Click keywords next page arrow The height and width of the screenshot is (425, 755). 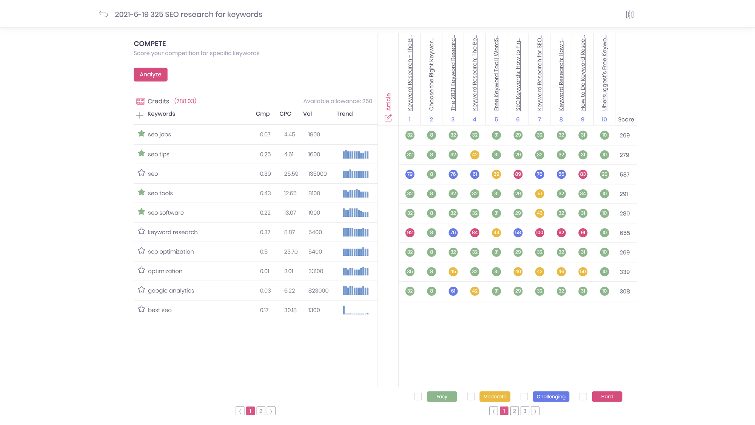[271, 411]
